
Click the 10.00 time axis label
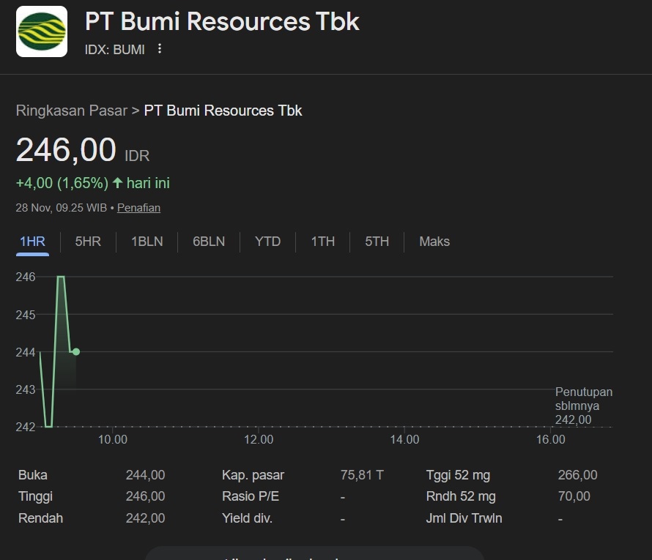[x=113, y=439]
